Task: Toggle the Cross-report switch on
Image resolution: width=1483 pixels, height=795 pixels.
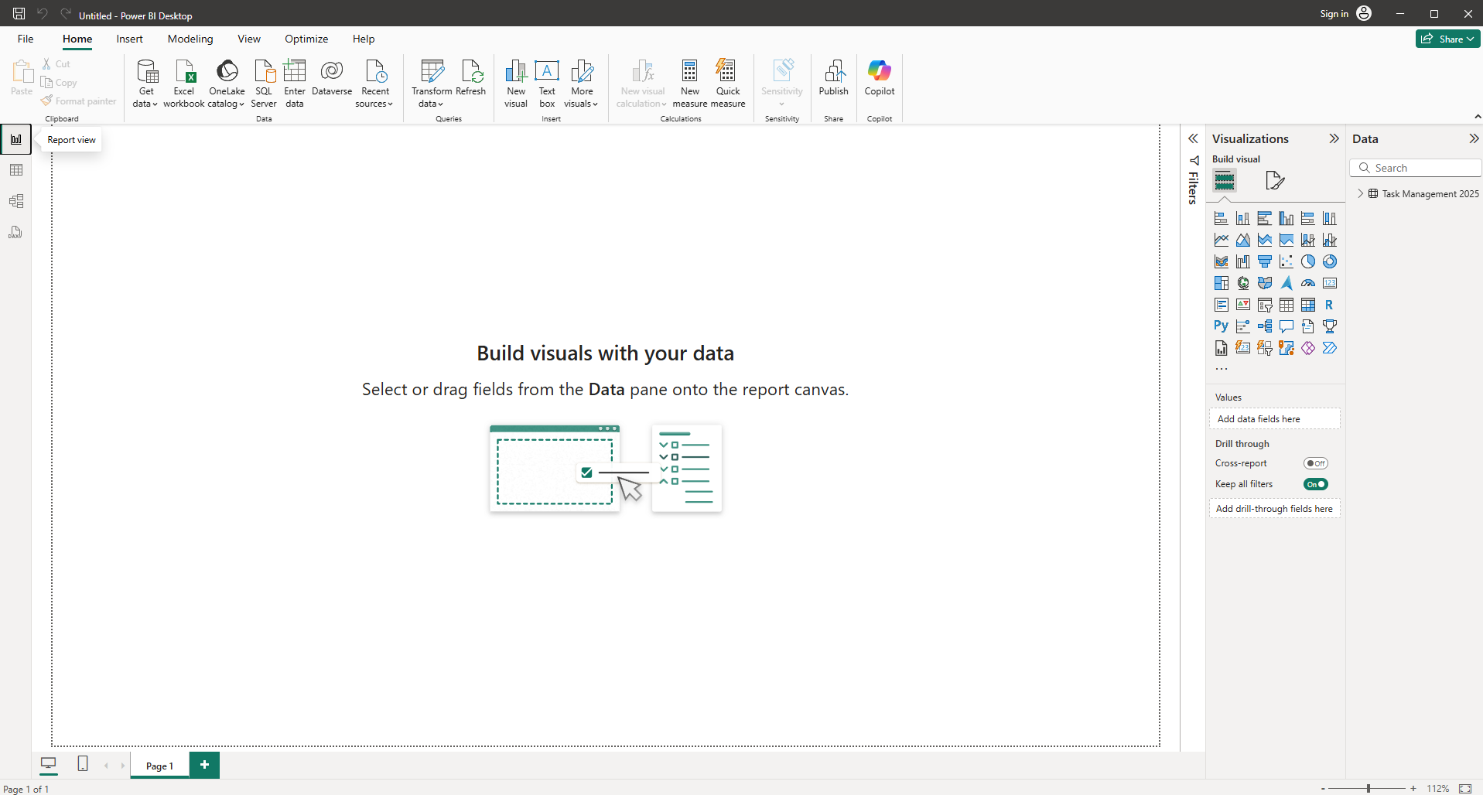Action: coord(1315,463)
